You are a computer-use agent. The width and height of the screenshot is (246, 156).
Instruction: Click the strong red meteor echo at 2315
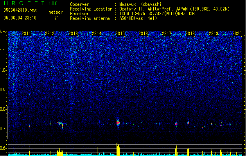point(118,122)
